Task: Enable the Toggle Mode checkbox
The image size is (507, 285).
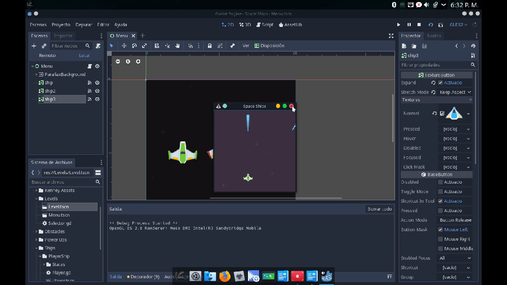Action: click(440, 192)
